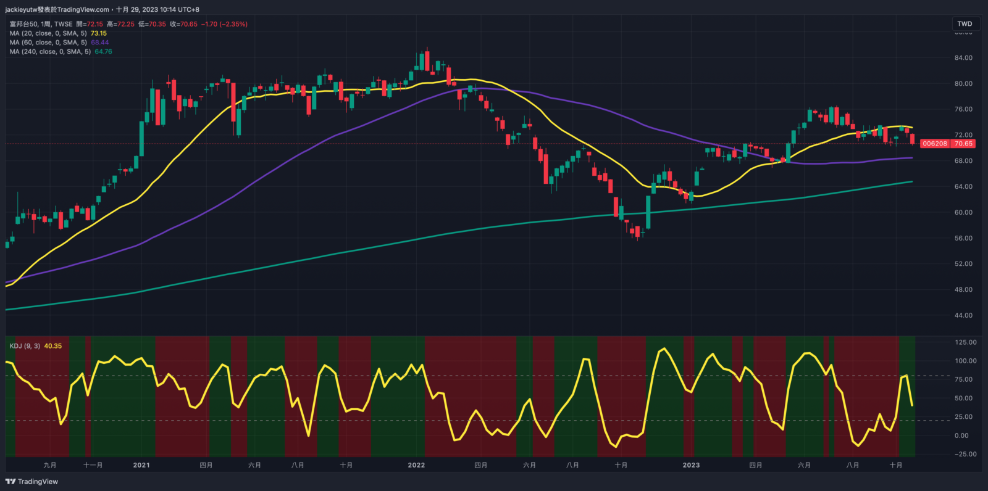Click the green 64.76 MA value
Screen dimensions: 988x491
(103, 52)
